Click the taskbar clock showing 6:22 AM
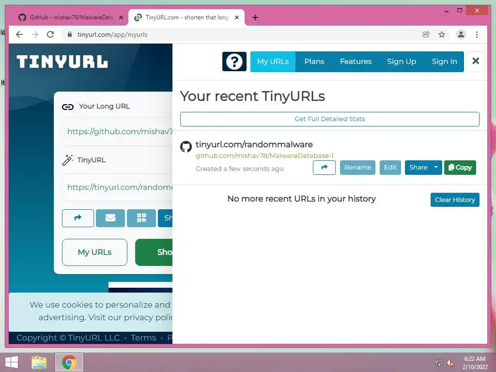Image resolution: width=496 pixels, height=372 pixels. click(x=475, y=362)
